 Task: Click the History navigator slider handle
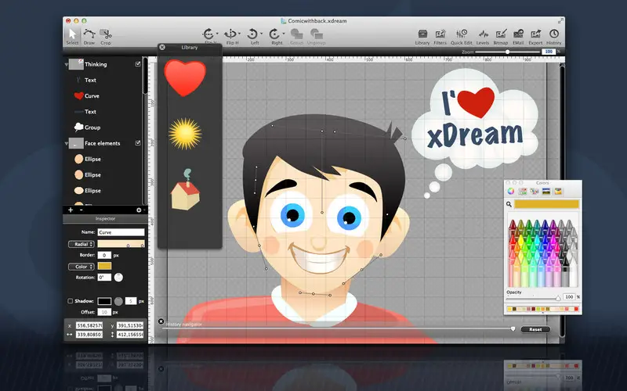click(x=513, y=328)
